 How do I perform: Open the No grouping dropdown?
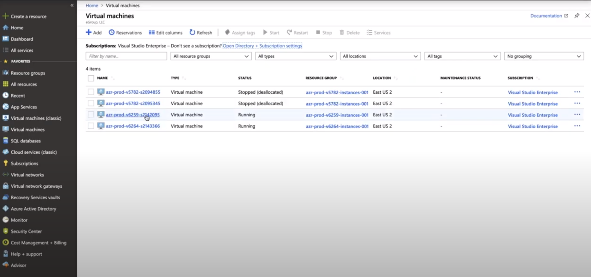tap(544, 56)
